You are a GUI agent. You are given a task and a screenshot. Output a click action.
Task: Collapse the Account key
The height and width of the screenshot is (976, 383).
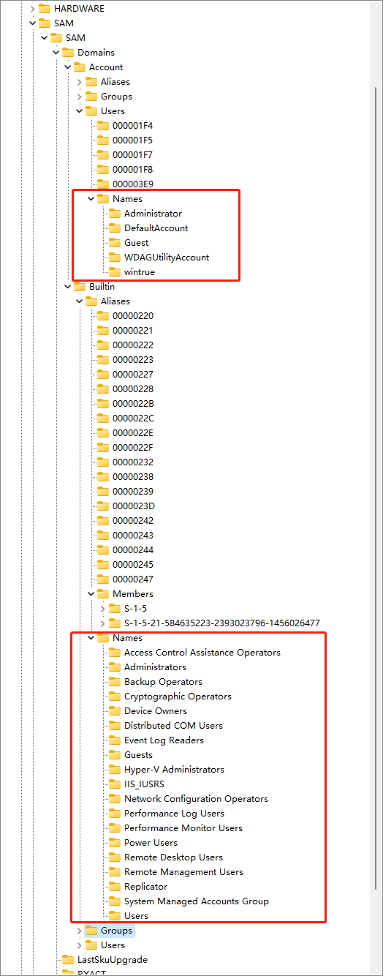[67, 67]
